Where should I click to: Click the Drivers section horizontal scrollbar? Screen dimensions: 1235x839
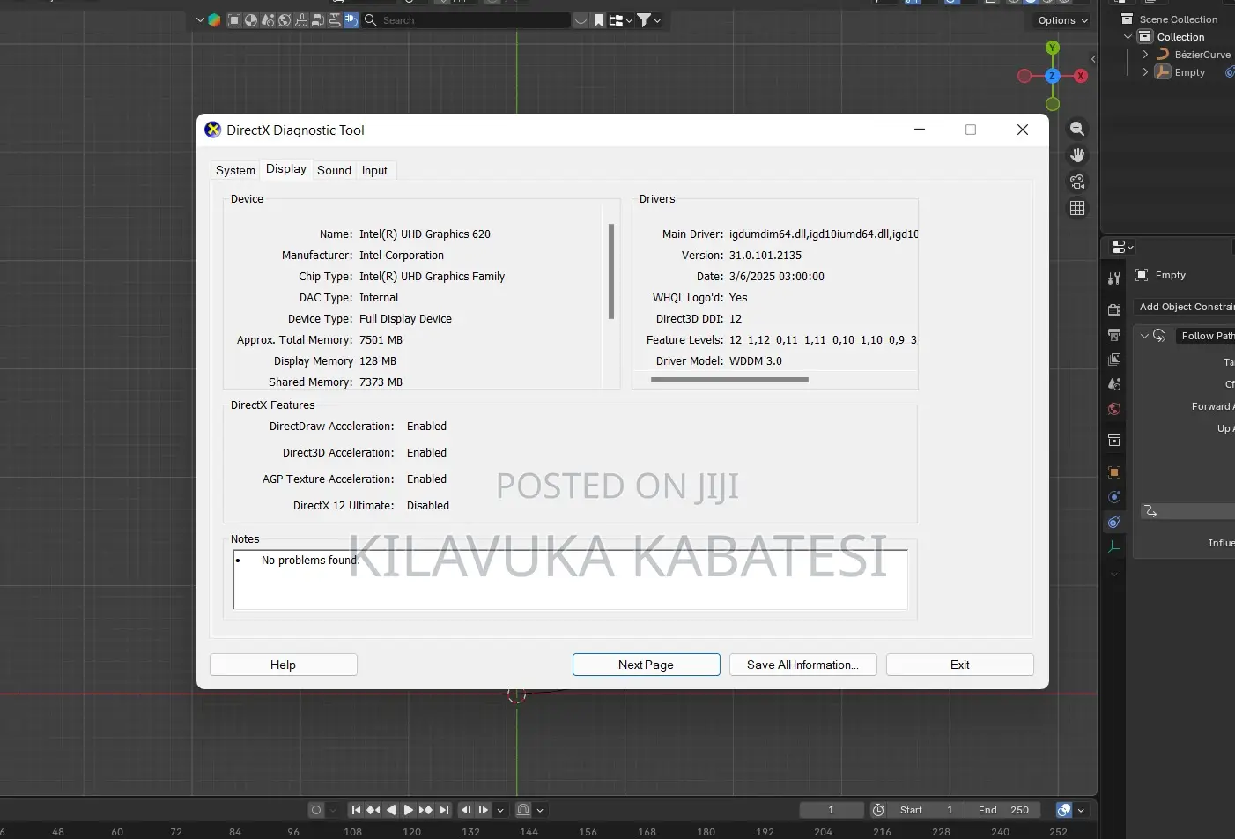(x=729, y=380)
